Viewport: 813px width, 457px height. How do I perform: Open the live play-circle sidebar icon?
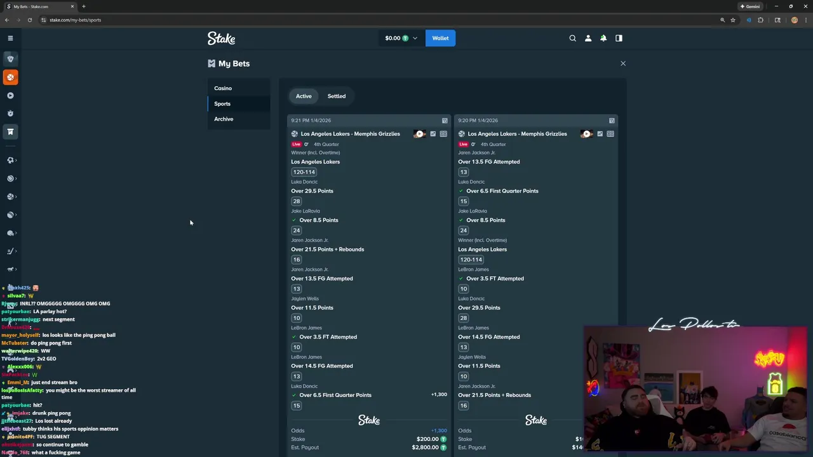(10, 95)
